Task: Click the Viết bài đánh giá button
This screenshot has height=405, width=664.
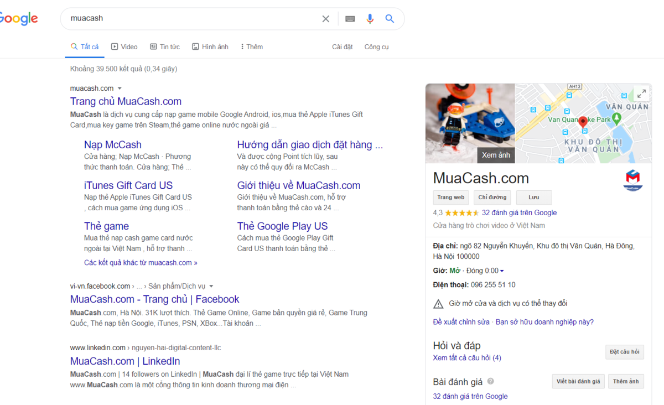Action: [x=578, y=381]
